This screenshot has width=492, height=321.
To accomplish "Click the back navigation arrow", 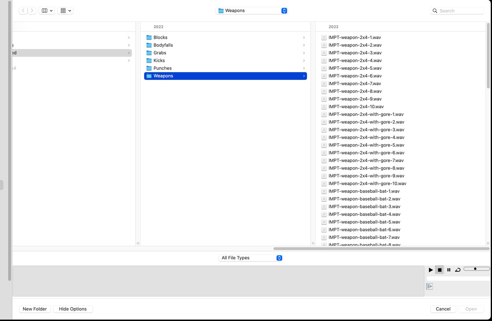I will (23, 10).
